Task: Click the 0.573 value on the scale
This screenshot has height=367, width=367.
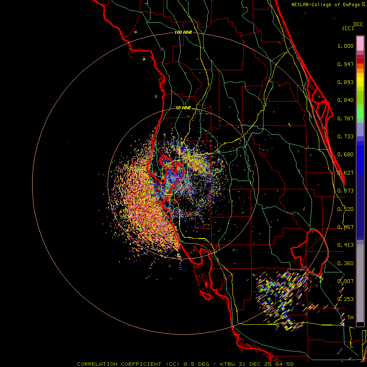Action: (345, 191)
